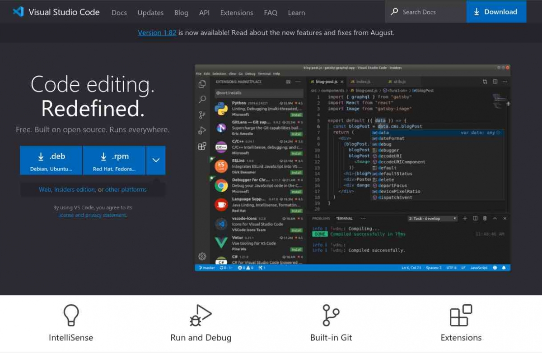Click the notification bell in the status bar
The width and height of the screenshot is (542, 353).
tap(504, 267)
